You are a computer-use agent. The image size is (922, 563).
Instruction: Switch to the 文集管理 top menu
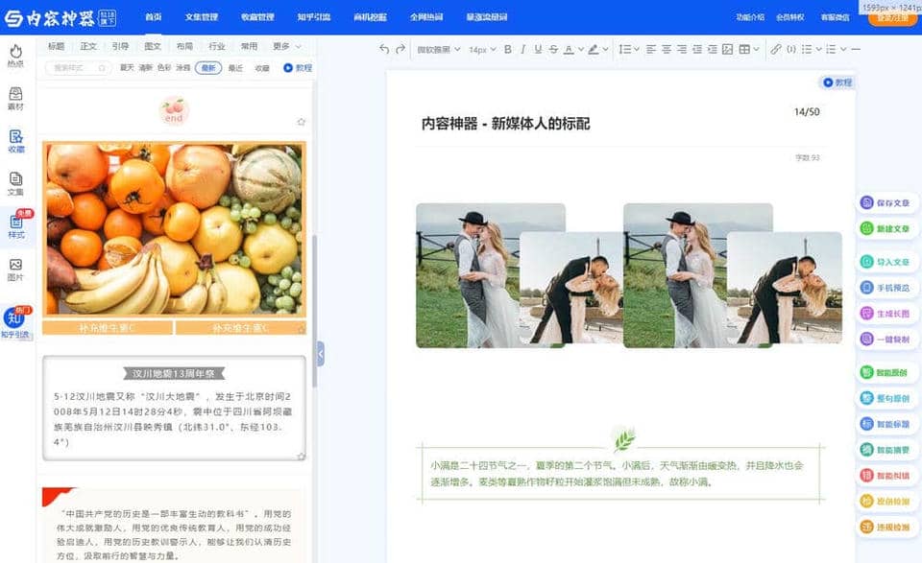[202, 17]
